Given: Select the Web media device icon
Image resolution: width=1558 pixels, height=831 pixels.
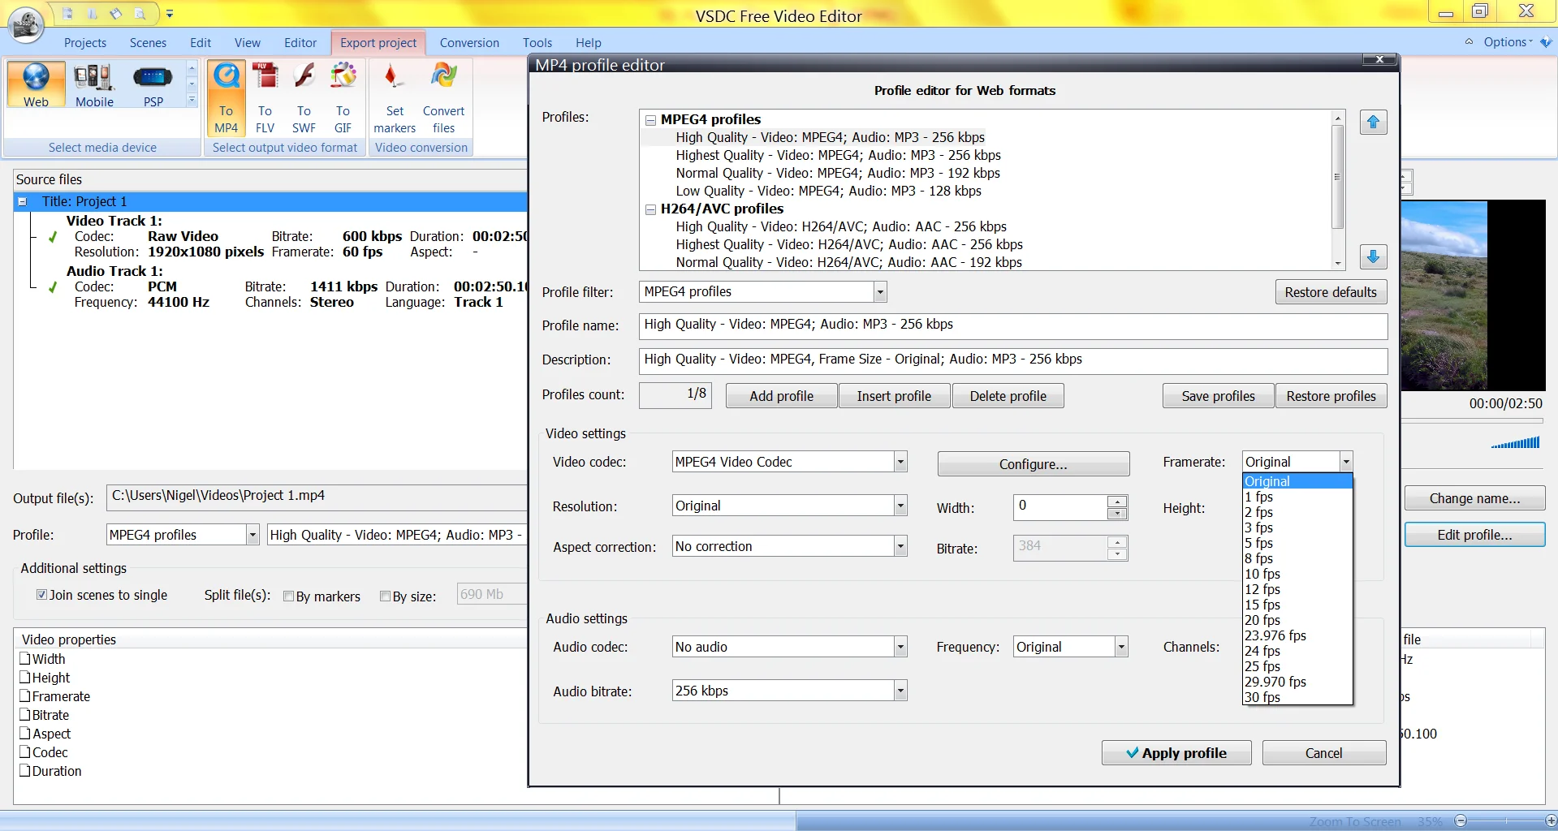Looking at the screenshot, I should 36,84.
